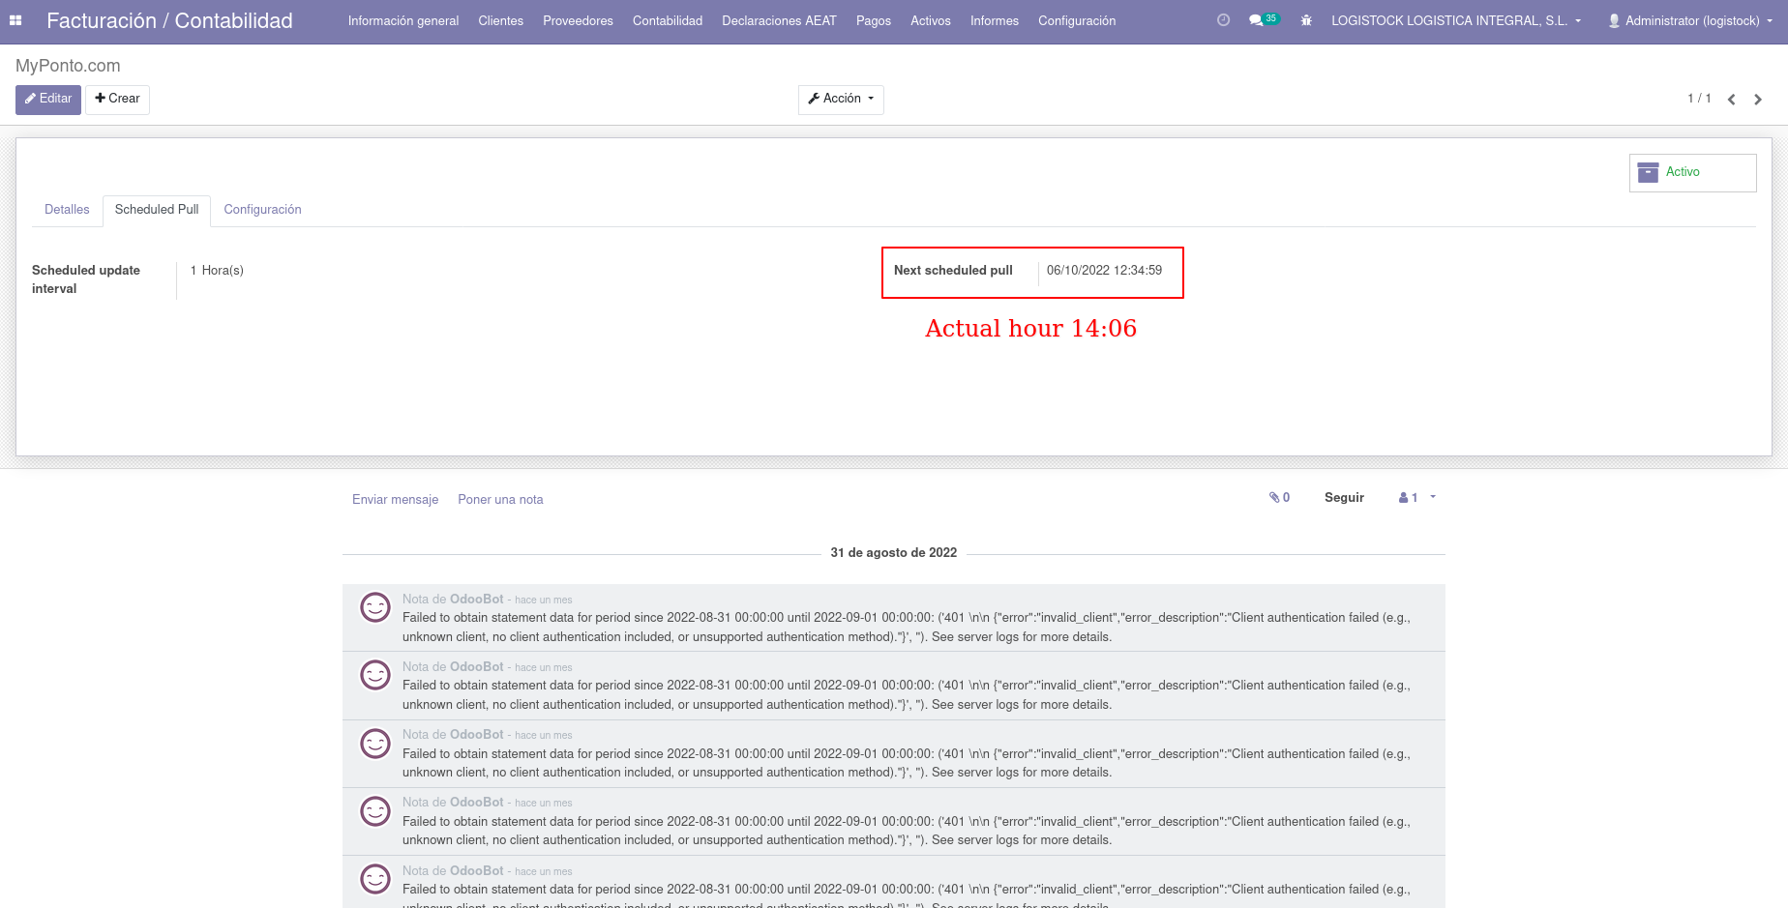The height and width of the screenshot is (908, 1788).
Task: Click Enviar mensaje link
Action: tap(395, 500)
